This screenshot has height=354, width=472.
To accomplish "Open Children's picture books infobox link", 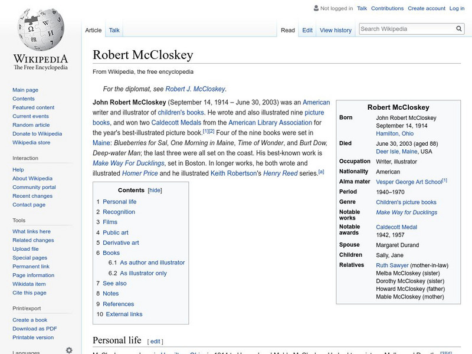I will click(x=406, y=202).
